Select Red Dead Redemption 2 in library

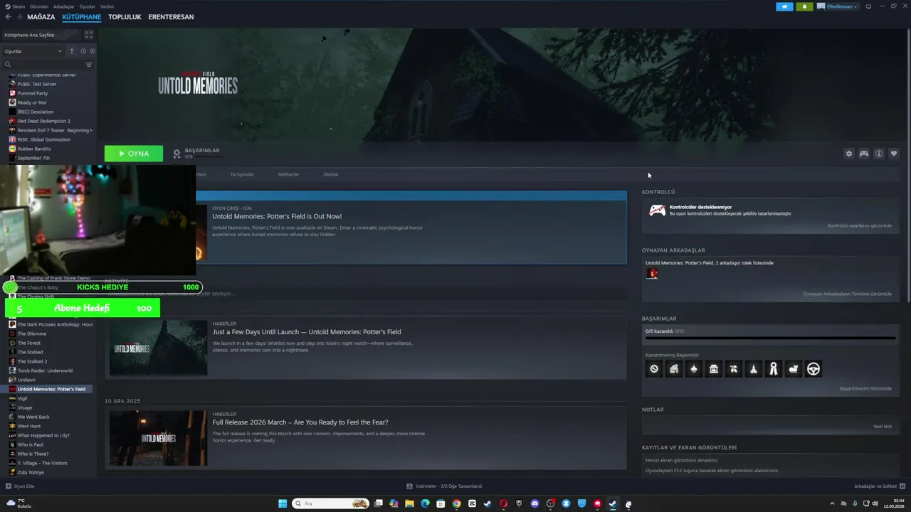point(43,121)
